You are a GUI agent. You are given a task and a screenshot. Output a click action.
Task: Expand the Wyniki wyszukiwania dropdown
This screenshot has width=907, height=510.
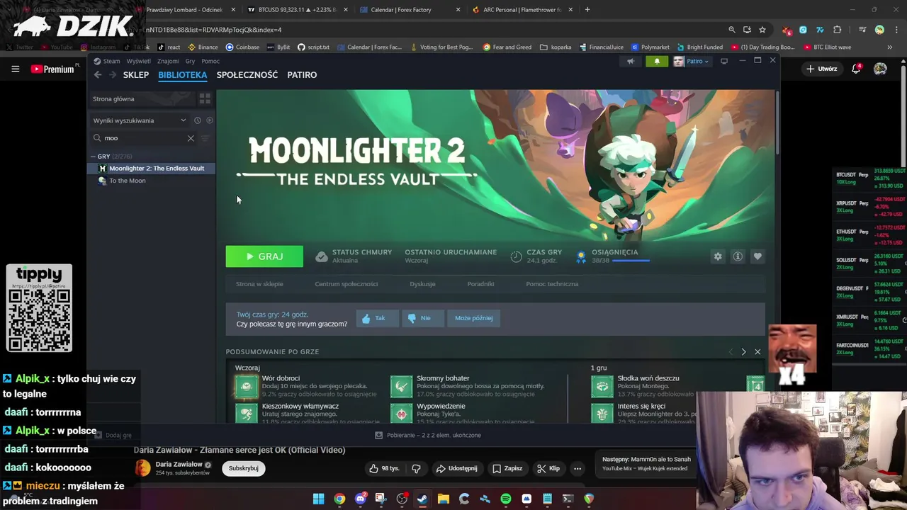pos(140,120)
